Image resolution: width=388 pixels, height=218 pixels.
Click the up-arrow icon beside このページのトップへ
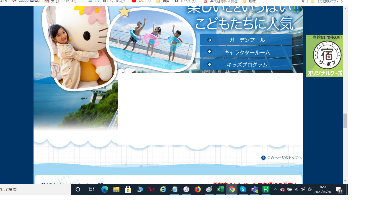(x=263, y=158)
